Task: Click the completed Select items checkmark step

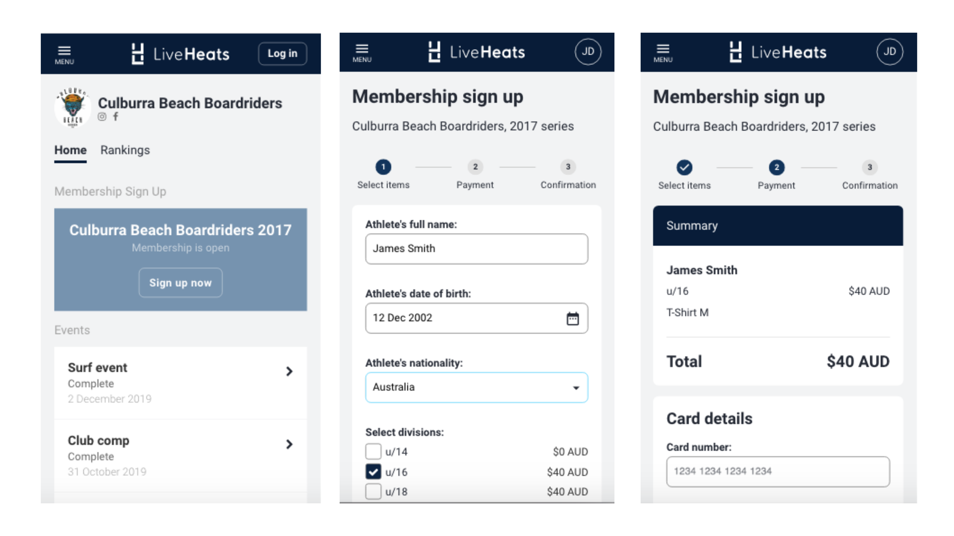Action: [x=684, y=167]
